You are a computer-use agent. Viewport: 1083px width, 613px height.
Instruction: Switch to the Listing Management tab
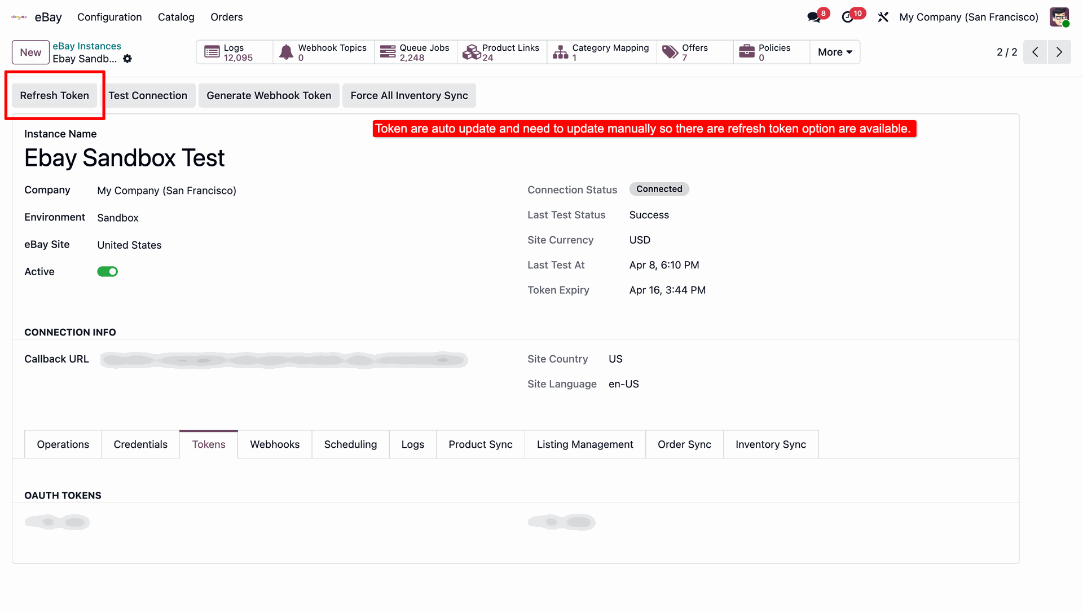(x=585, y=444)
